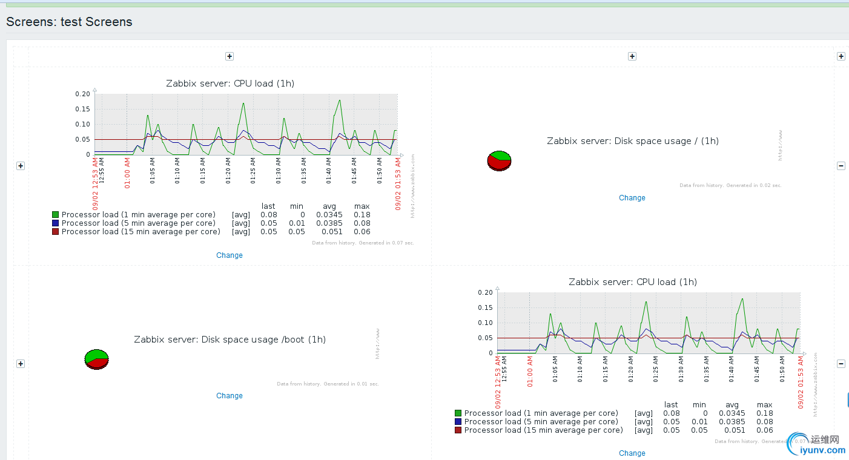Open the first-row CPU load line graph
The height and width of the screenshot is (460, 849).
click(x=246, y=124)
